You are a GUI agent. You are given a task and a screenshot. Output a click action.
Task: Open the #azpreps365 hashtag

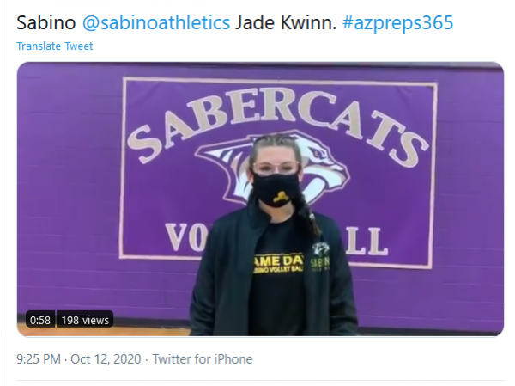pos(397,22)
